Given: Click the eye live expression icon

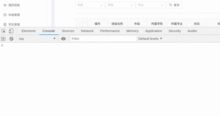Looking at the screenshot, I should [63, 39].
